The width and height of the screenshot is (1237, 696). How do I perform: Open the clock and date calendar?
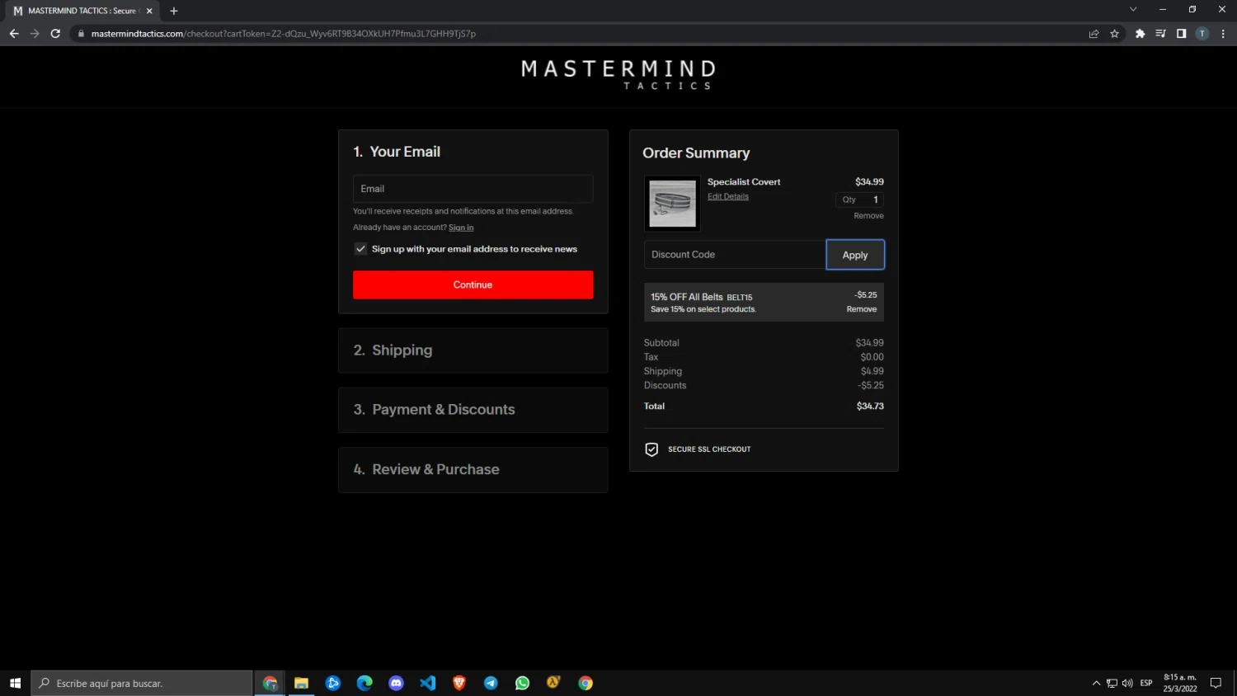(x=1180, y=683)
